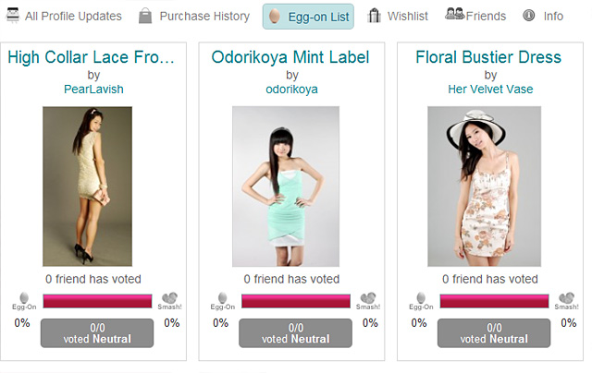Vote Egg-On for Odorikoya Mint Label

click(220, 298)
